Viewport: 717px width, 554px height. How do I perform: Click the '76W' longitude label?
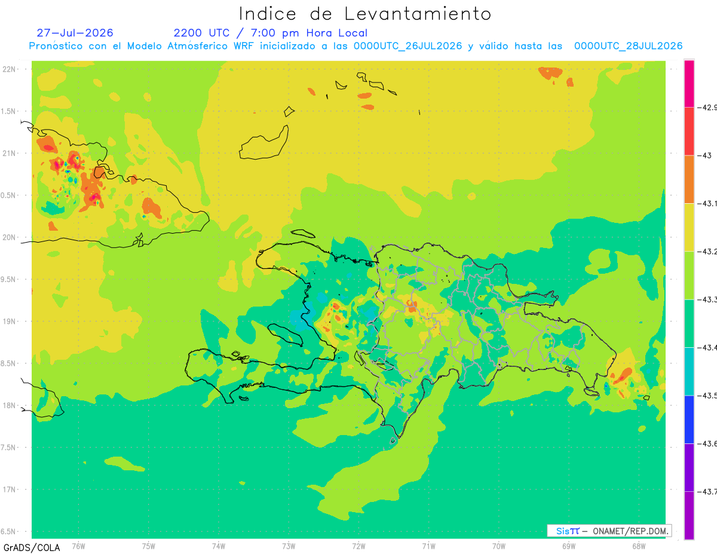78,546
